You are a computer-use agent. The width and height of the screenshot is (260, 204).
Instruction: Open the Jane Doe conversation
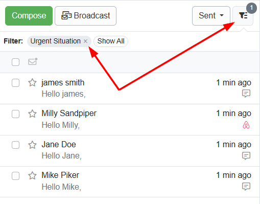click(130, 151)
